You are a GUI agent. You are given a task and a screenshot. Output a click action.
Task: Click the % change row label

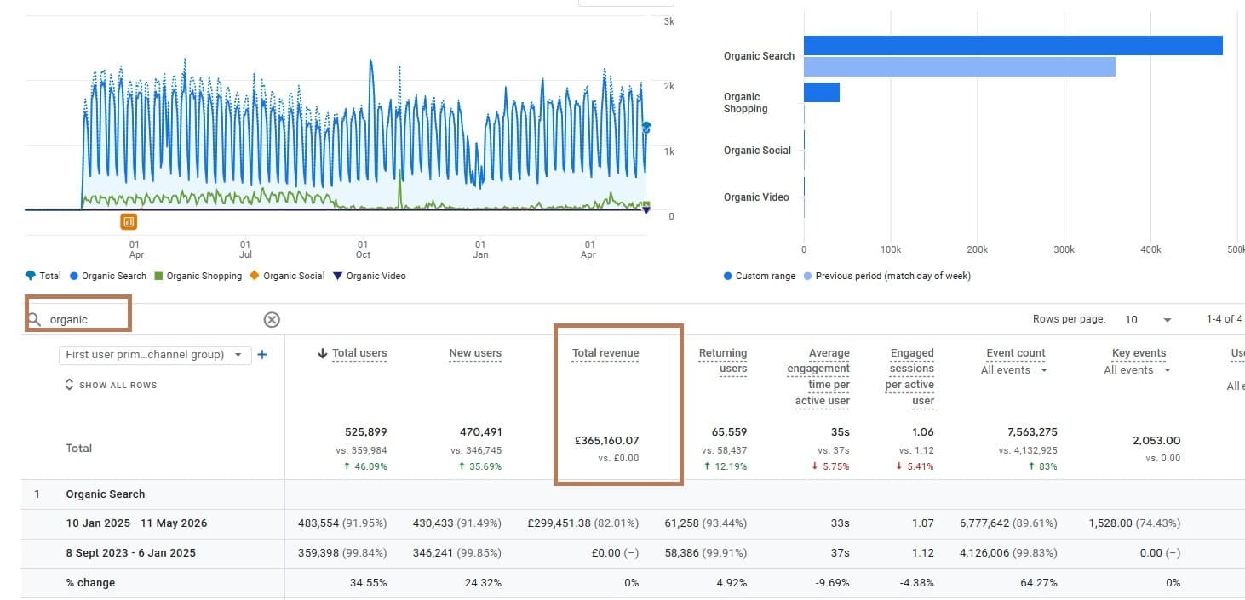coord(90,583)
